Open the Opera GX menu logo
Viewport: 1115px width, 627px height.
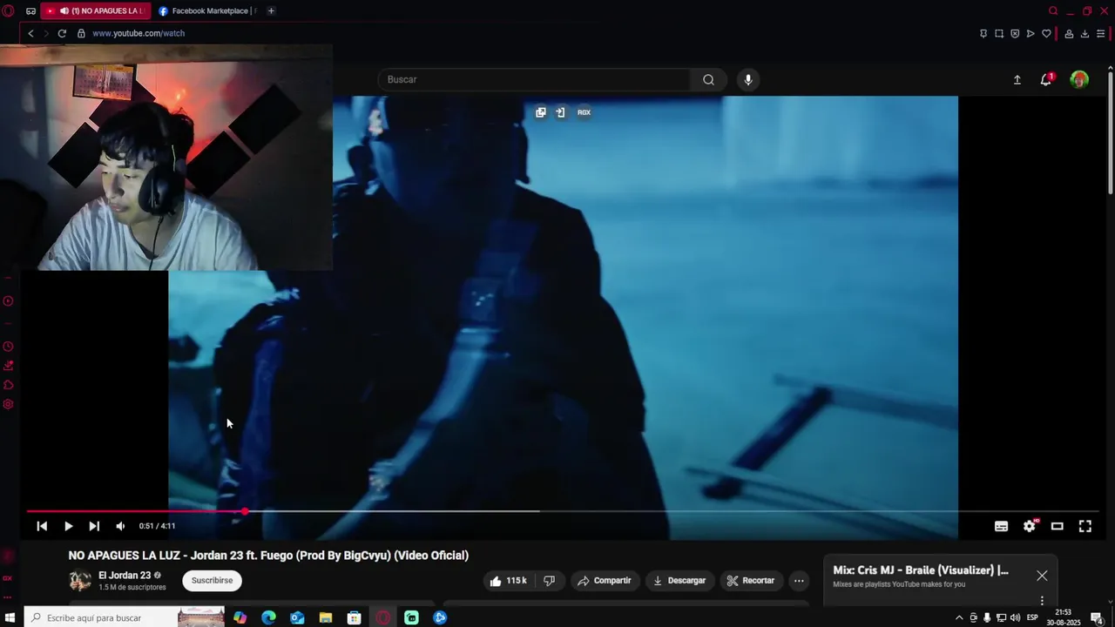point(9,10)
